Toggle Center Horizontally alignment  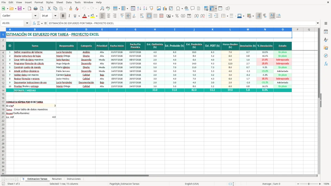[109, 16]
